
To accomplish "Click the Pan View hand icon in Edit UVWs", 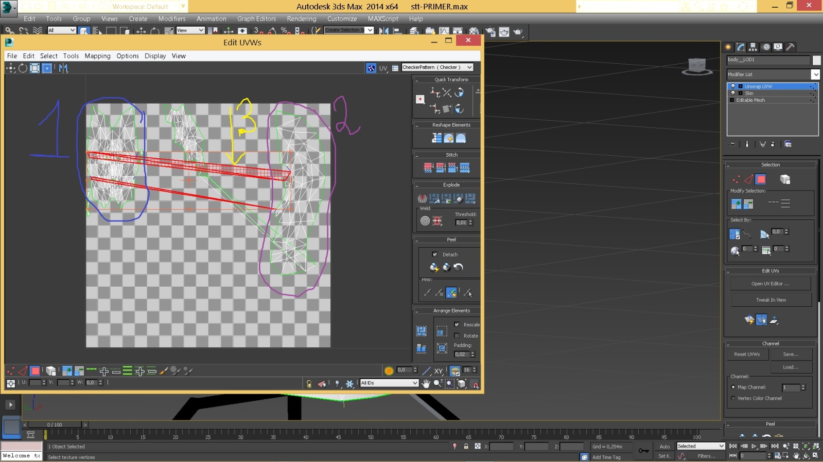I will (426, 383).
